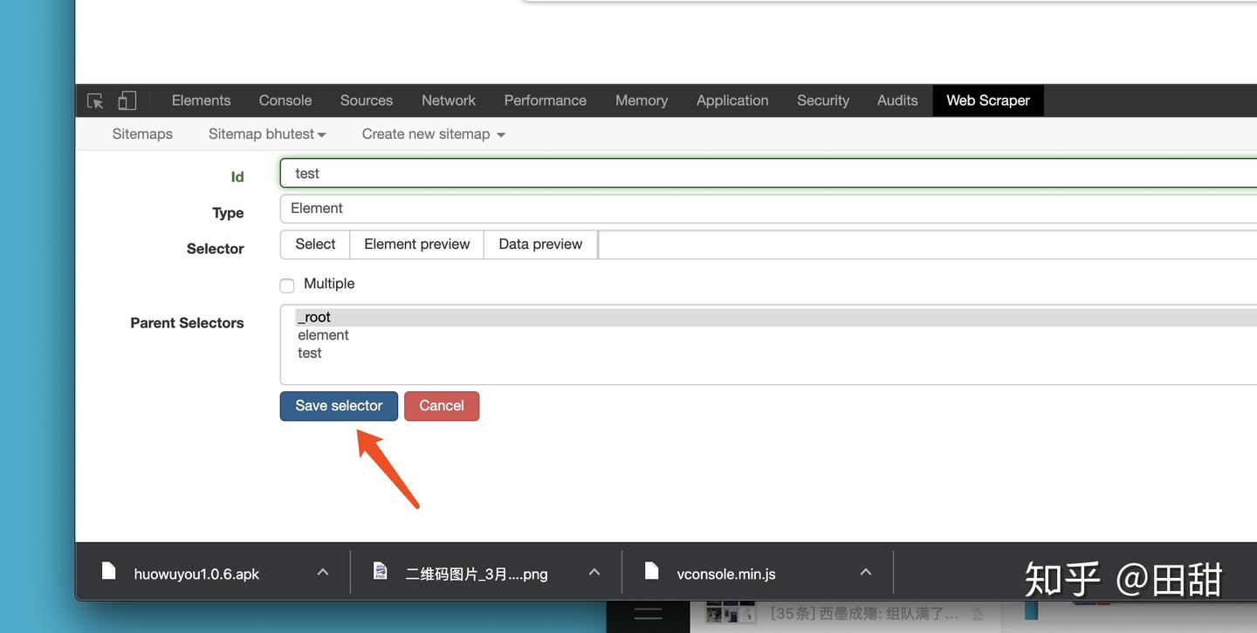
Task: Open the Element preview
Action: click(x=416, y=243)
